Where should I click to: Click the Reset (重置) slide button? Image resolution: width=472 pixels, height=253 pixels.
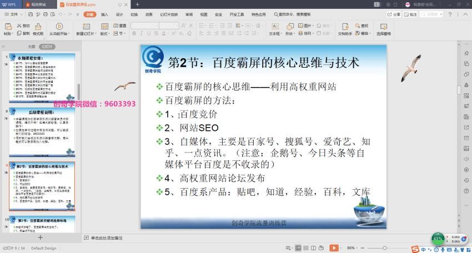coord(120,26)
